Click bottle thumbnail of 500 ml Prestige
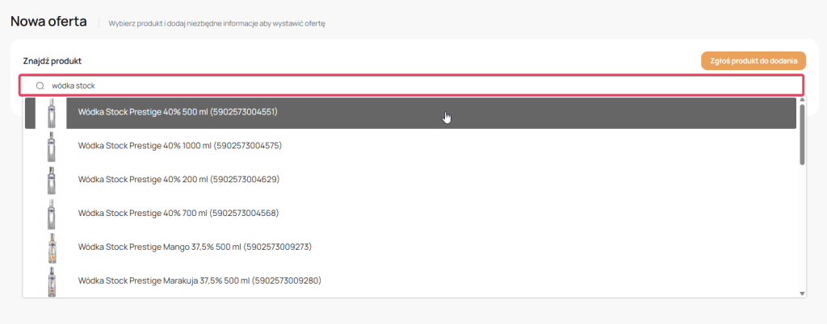This screenshot has height=324, width=827. click(52, 113)
